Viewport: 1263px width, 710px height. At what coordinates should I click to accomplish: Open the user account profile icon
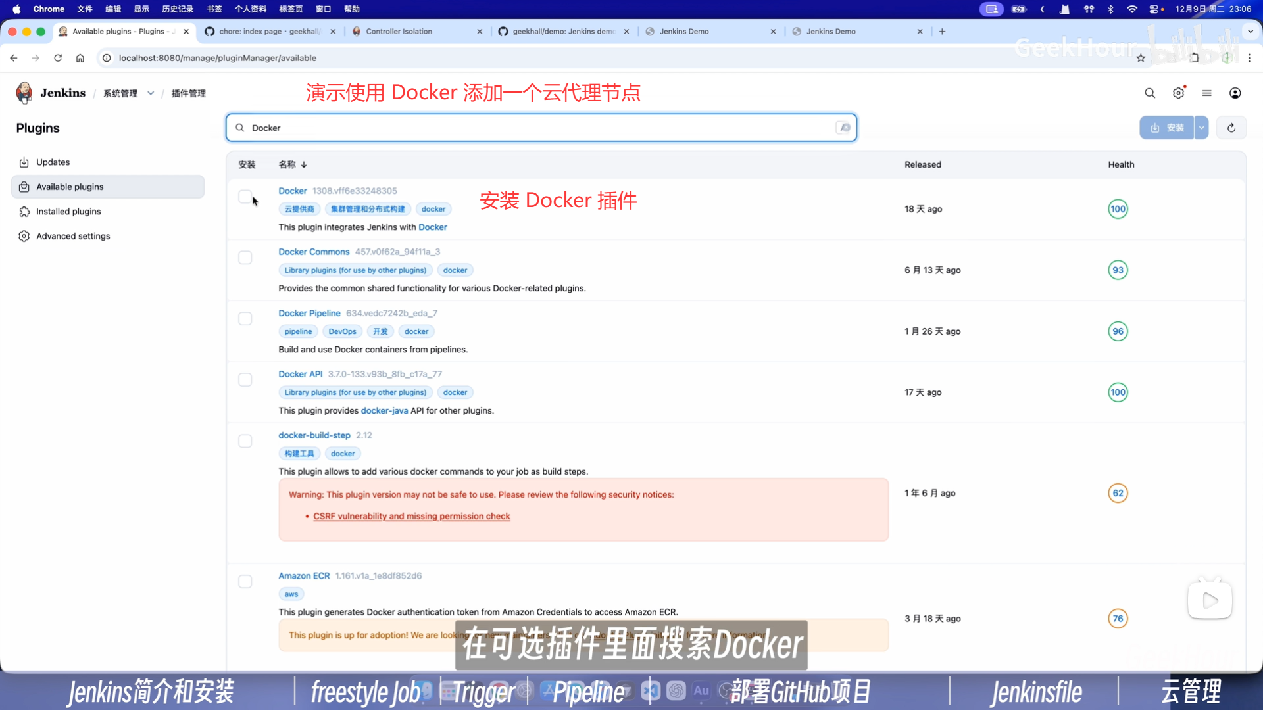(x=1235, y=93)
